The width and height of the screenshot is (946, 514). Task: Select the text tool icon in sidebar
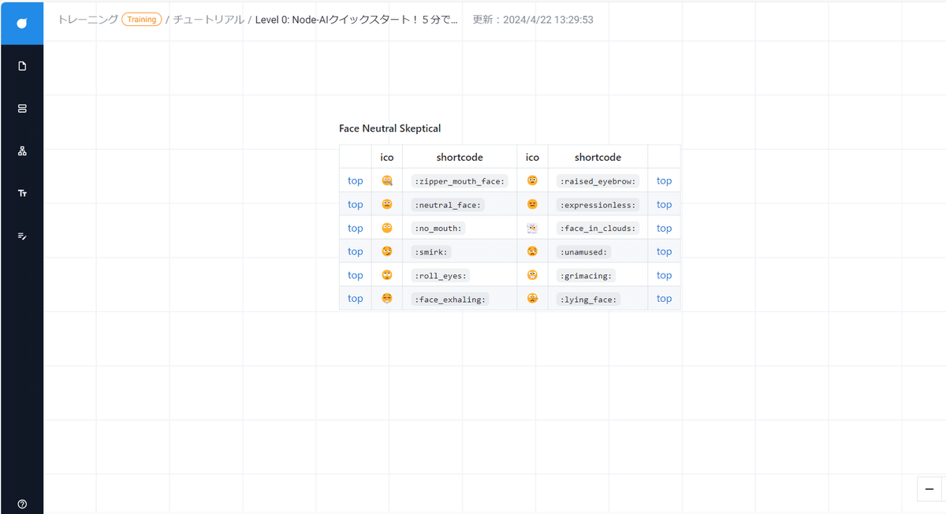(x=22, y=193)
